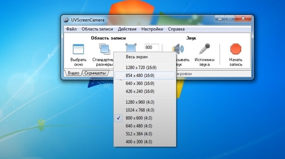Click the width field showing 800
The height and width of the screenshot is (159, 285).
click(x=151, y=47)
